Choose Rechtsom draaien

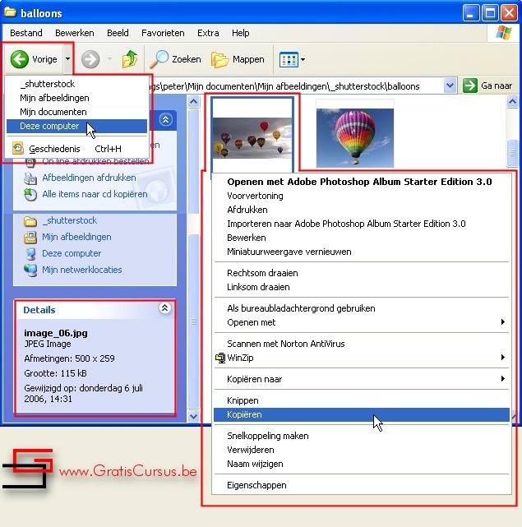(x=362, y=273)
